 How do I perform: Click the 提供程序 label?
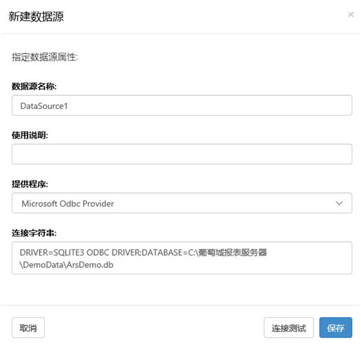(x=30, y=184)
